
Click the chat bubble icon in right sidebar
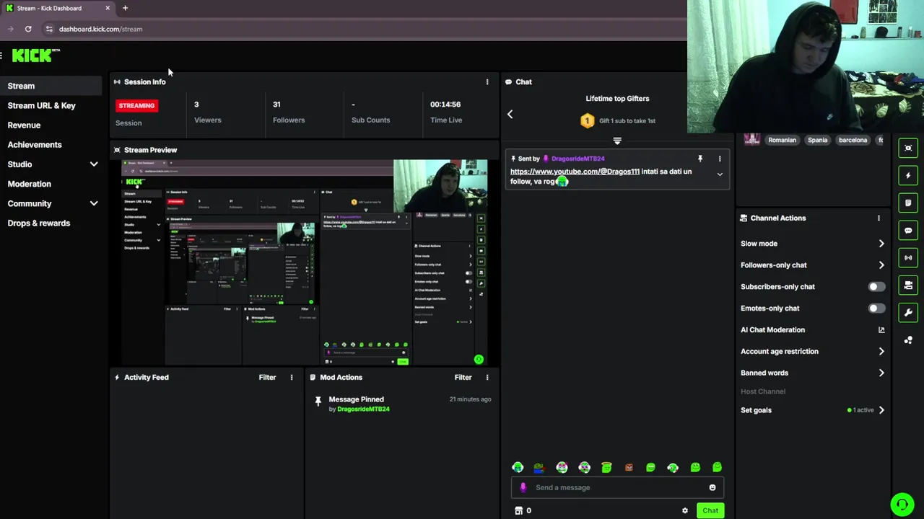pyautogui.click(x=908, y=231)
